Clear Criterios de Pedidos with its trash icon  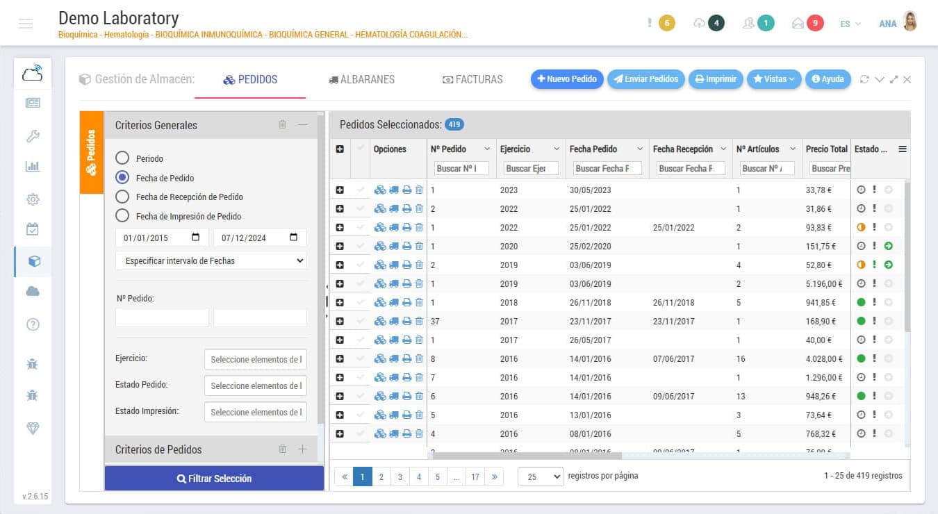282,449
